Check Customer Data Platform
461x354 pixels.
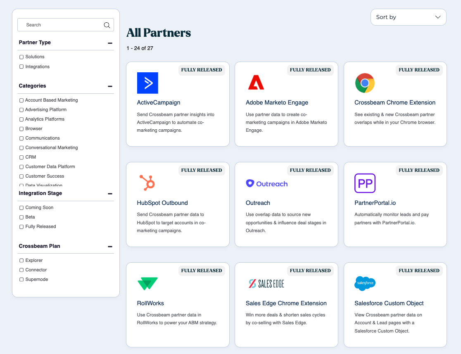21,167
